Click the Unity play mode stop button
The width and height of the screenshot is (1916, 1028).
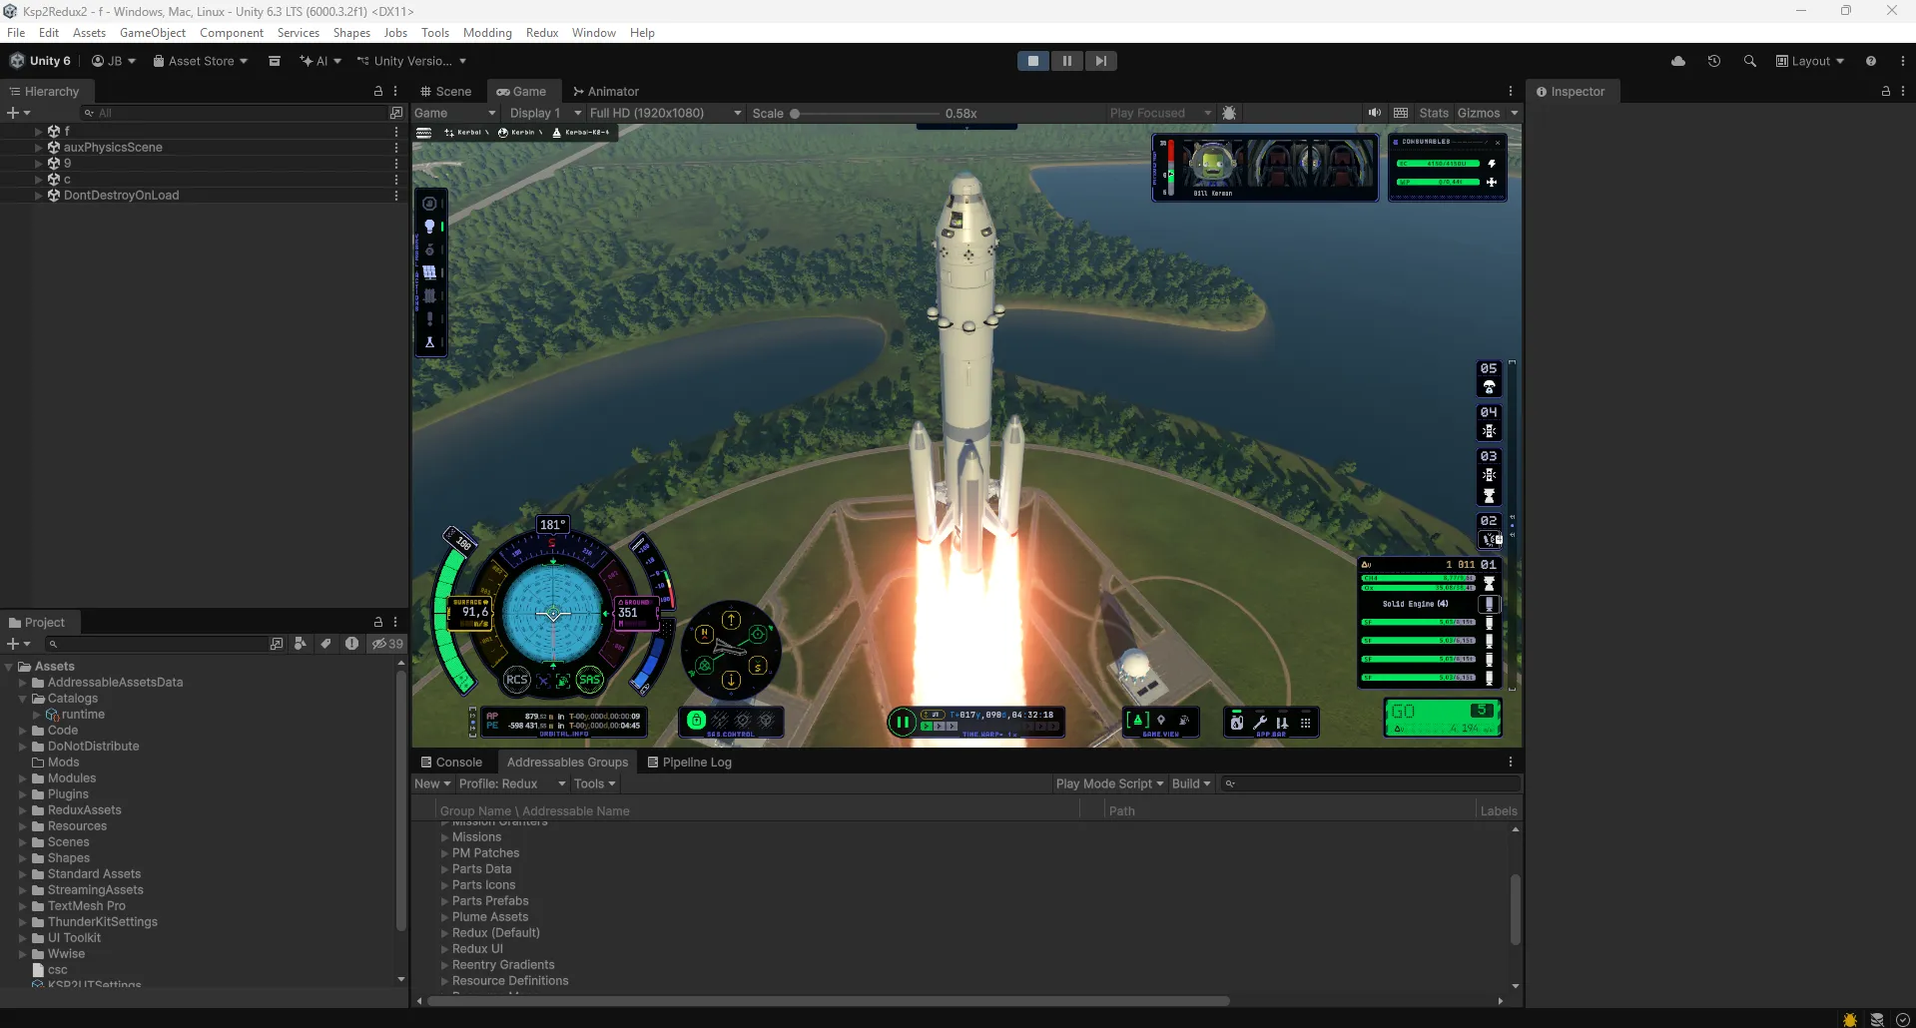[x=1033, y=61]
